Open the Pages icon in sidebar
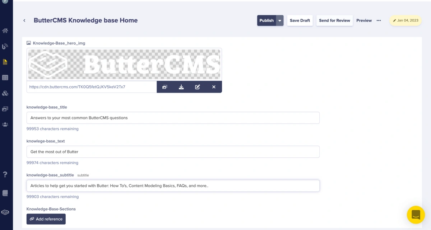431x230 pixels. click(5, 62)
